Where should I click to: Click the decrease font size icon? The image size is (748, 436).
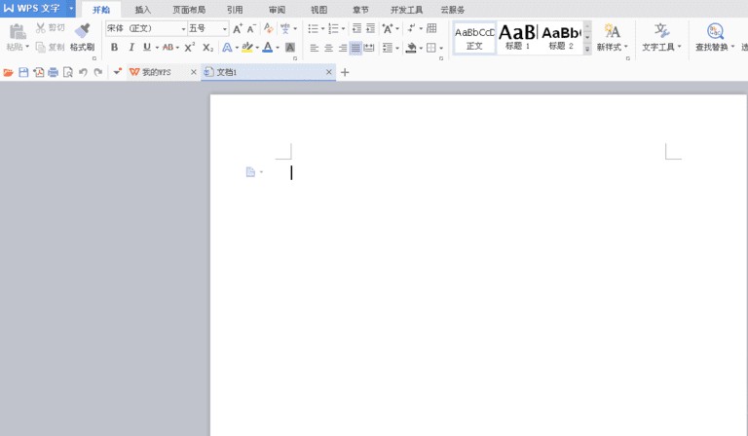[x=252, y=28]
